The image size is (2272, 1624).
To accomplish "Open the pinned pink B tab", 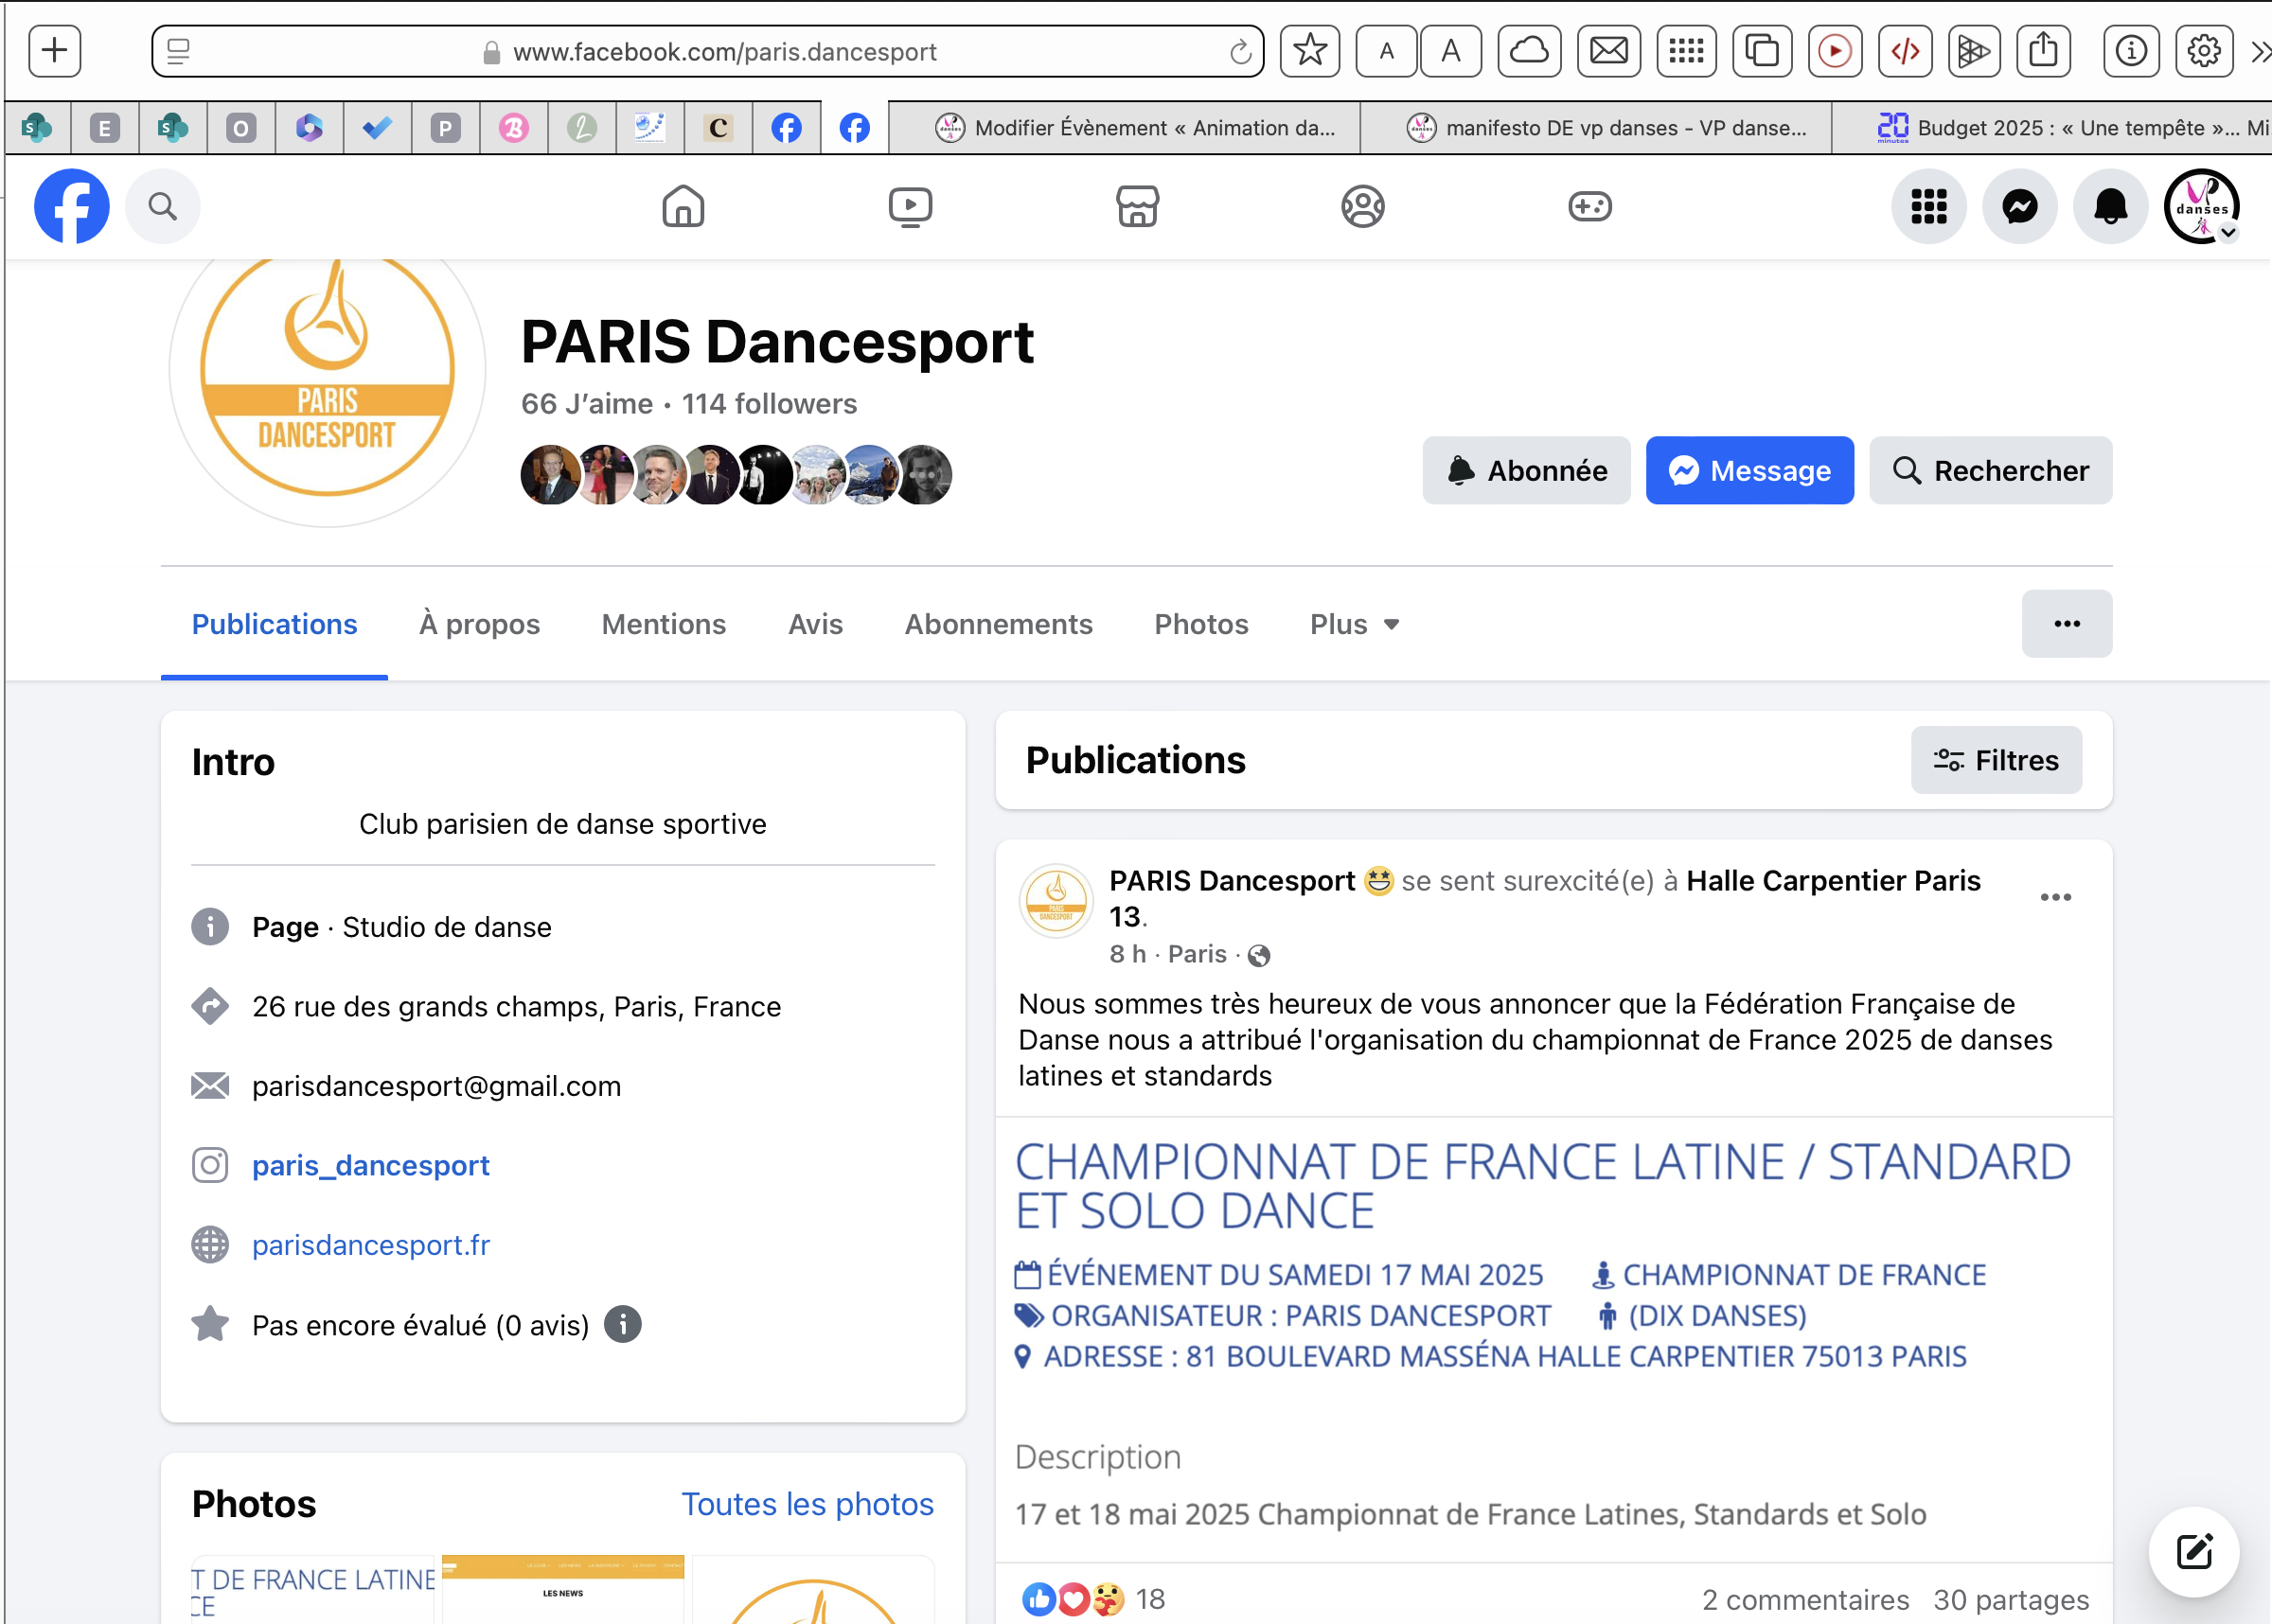I will pyautogui.click(x=513, y=128).
